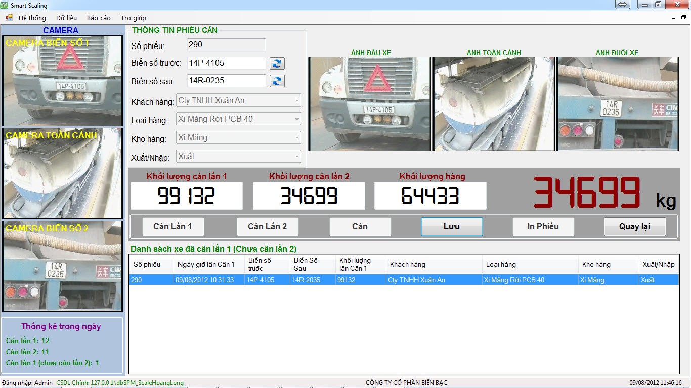
Task: Open the Kho hàng dropdown
Action: pos(297,138)
